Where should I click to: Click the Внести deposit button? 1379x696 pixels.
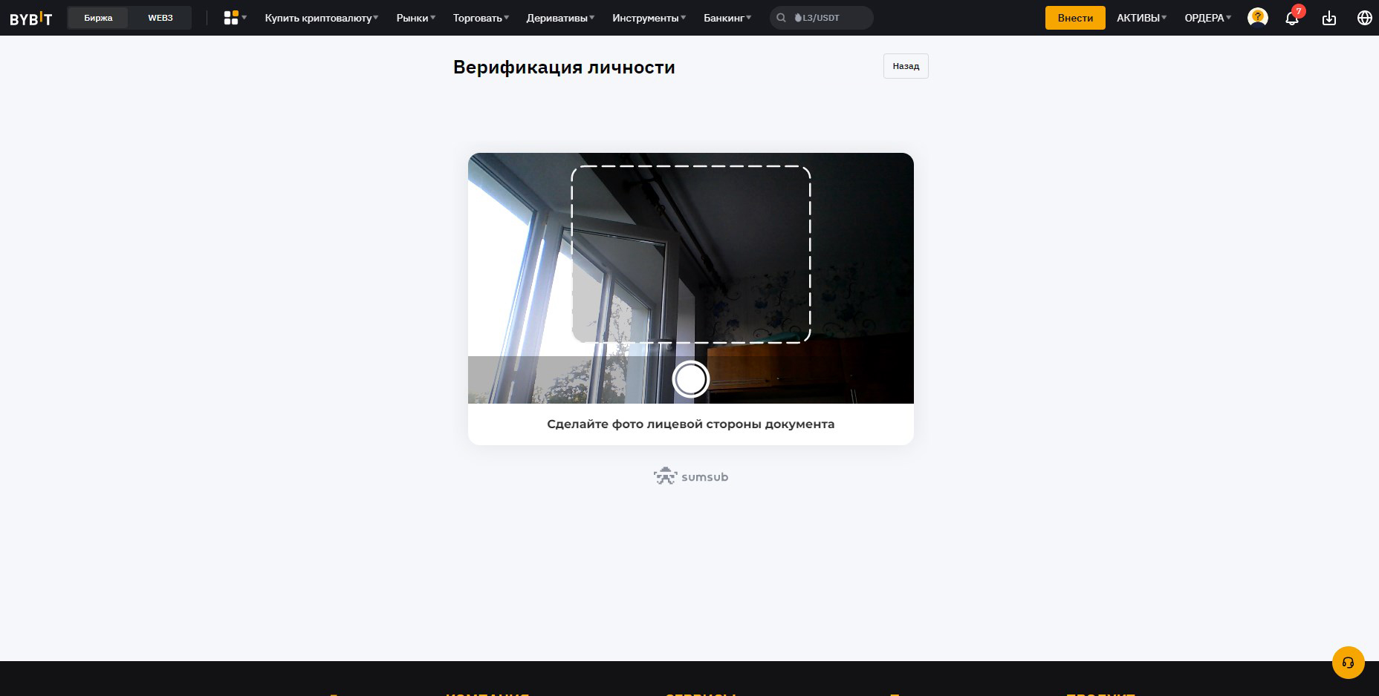coord(1075,18)
